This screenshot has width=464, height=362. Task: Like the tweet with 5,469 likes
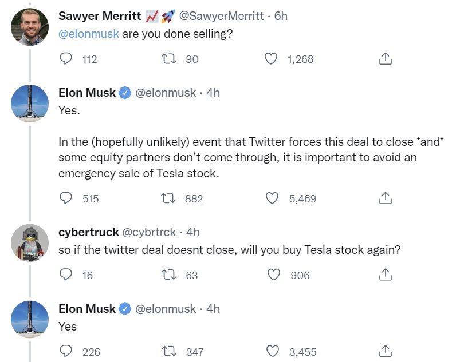[x=273, y=198]
